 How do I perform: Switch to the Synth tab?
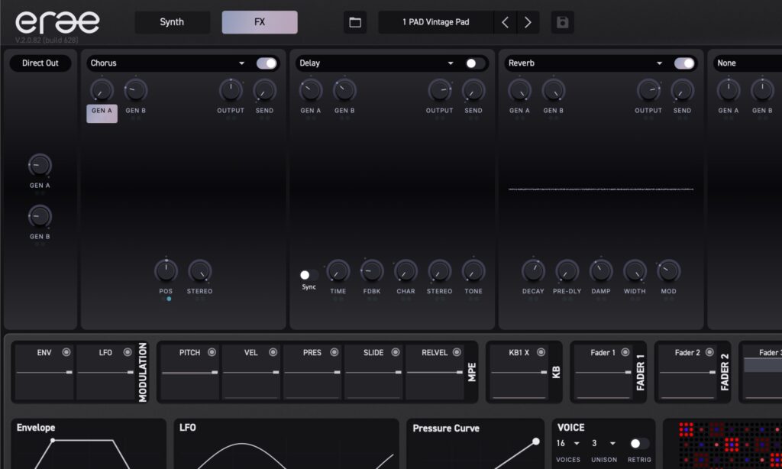click(x=172, y=22)
